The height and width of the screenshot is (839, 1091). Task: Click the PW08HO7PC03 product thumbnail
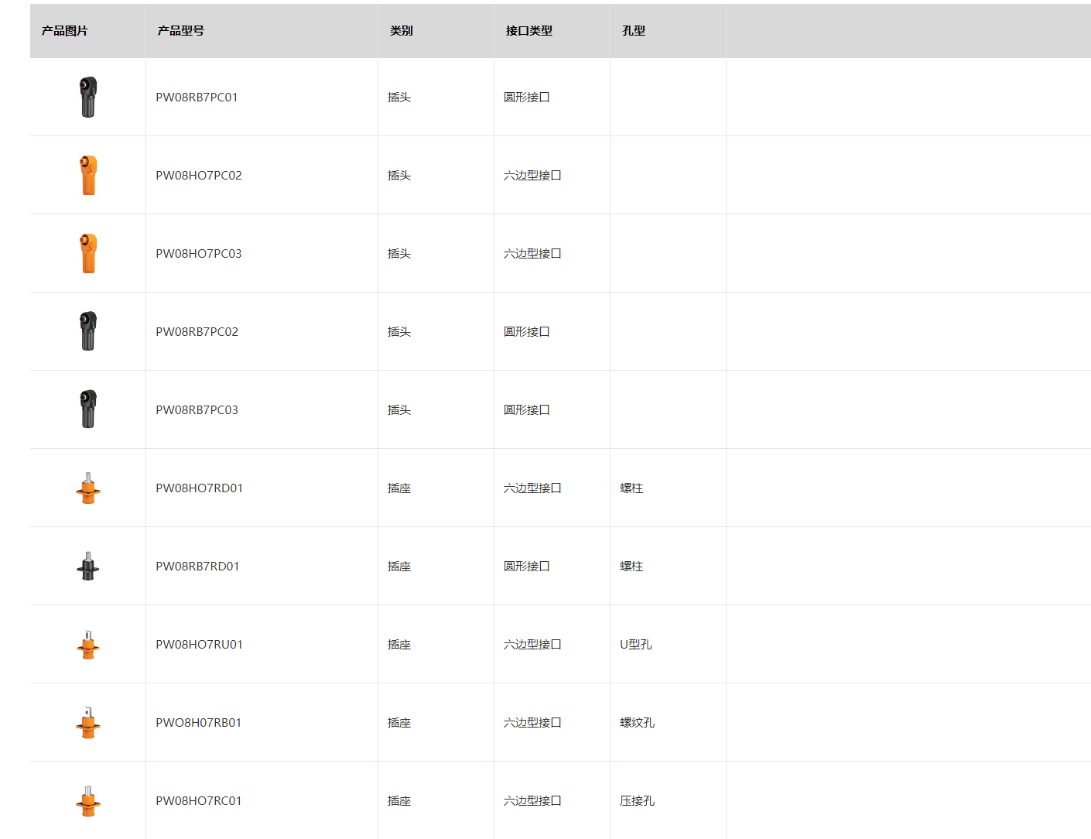[x=88, y=253]
